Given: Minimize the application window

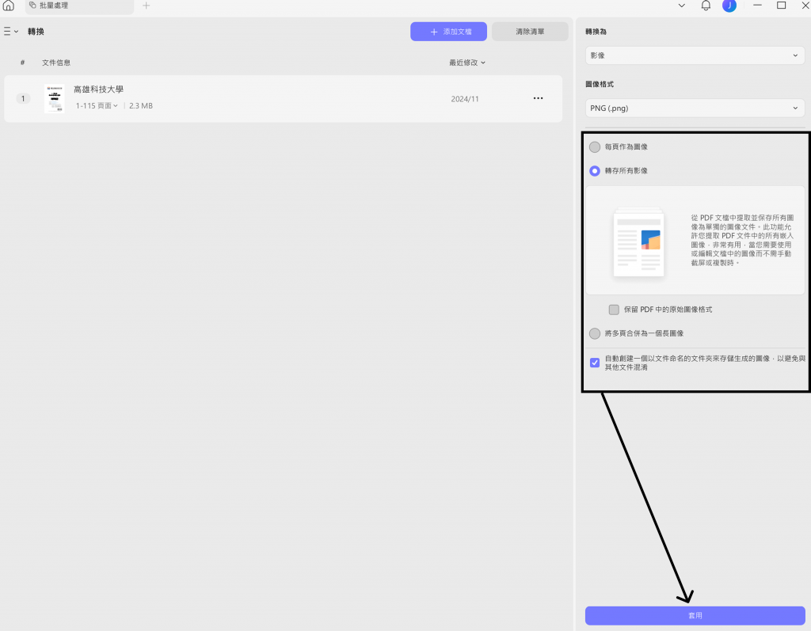Looking at the screenshot, I should pyautogui.click(x=757, y=6).
